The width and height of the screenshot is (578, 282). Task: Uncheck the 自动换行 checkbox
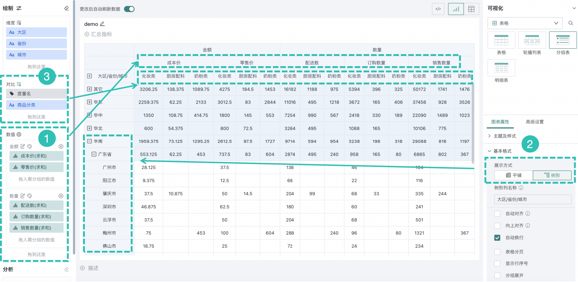(x=497, y=238)
